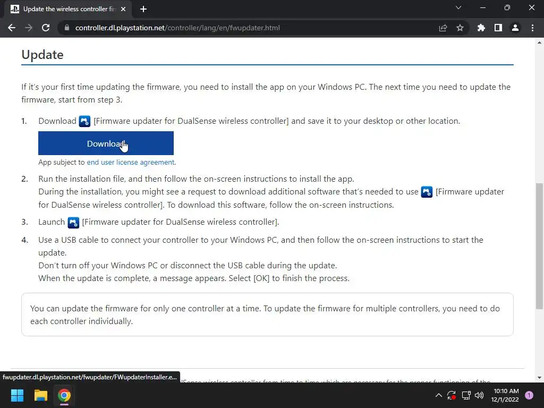Click the sync update tray icon

point(452,395)
